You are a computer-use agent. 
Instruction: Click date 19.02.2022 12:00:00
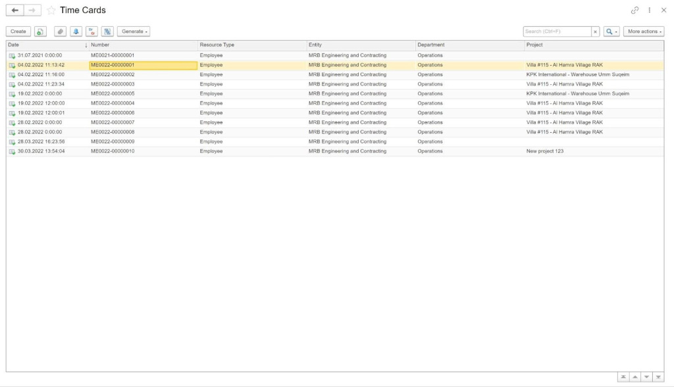(x=41, y=103)
